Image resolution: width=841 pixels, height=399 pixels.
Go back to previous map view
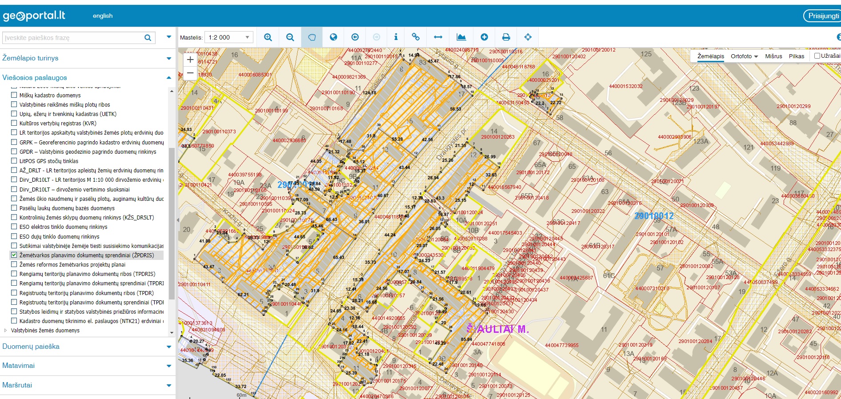[x=355, y=37]
